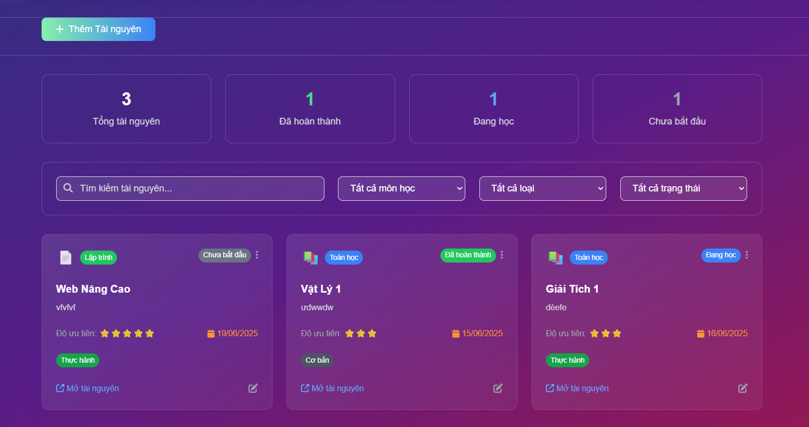This screenshot has height=427, width=809.
Task: Edit the Web Nâng Cao resource
Action: 253,388
